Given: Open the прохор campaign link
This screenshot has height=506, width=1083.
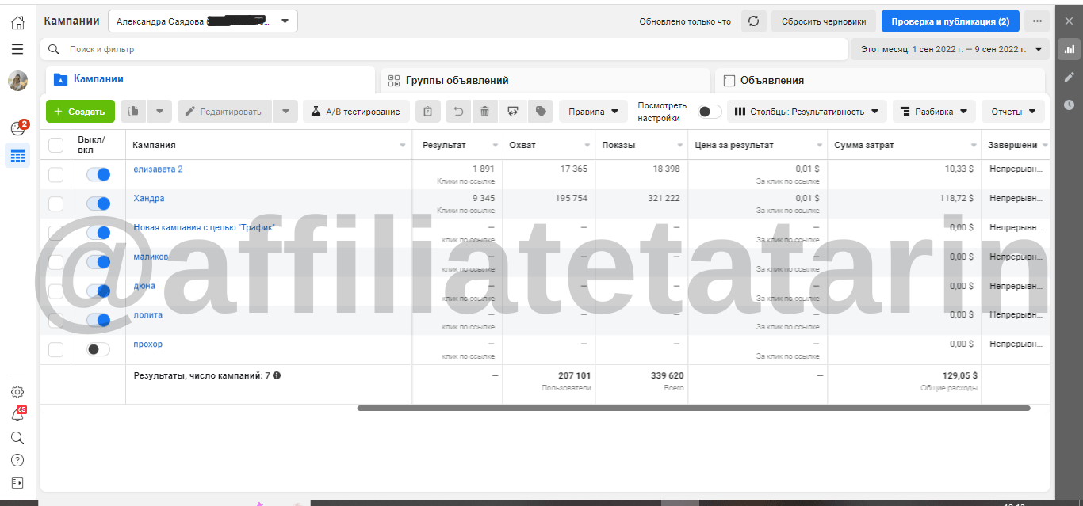Looking at the screenshot, I should pos(147,344).
